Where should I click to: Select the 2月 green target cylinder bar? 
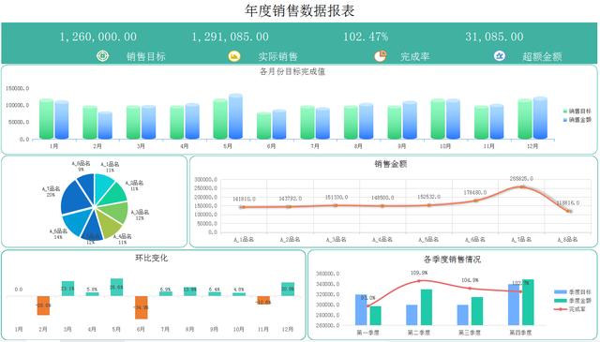click(90, 123)
